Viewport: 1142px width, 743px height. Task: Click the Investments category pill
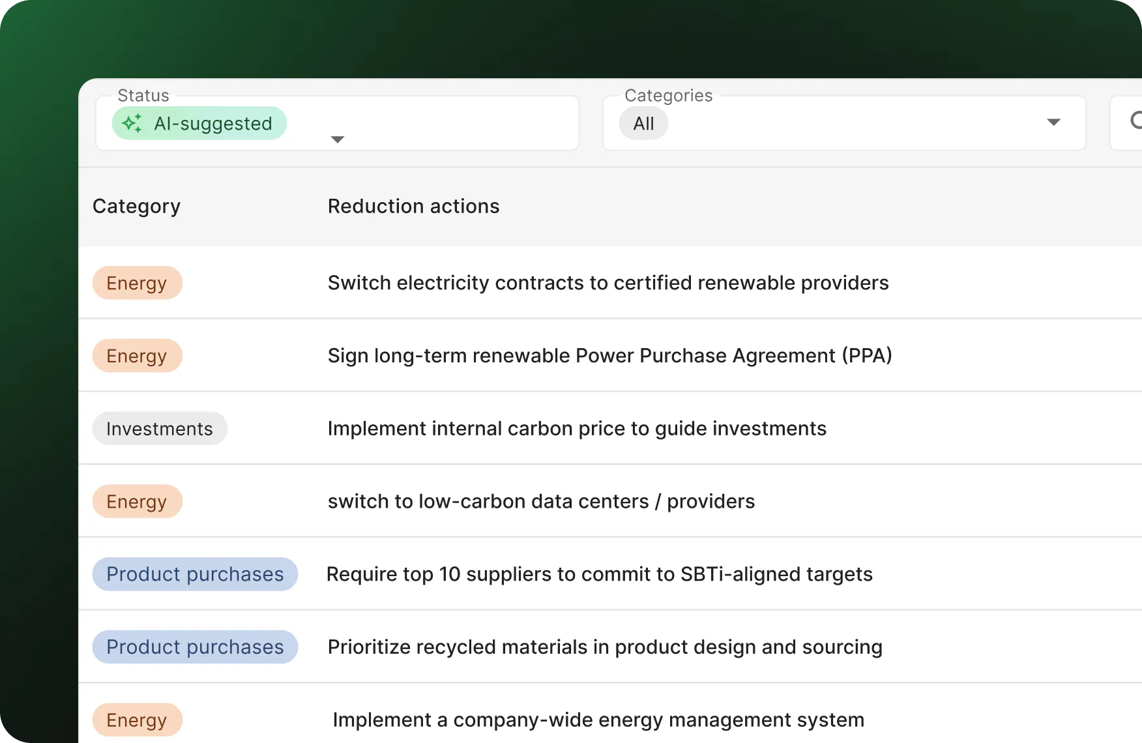160,428
